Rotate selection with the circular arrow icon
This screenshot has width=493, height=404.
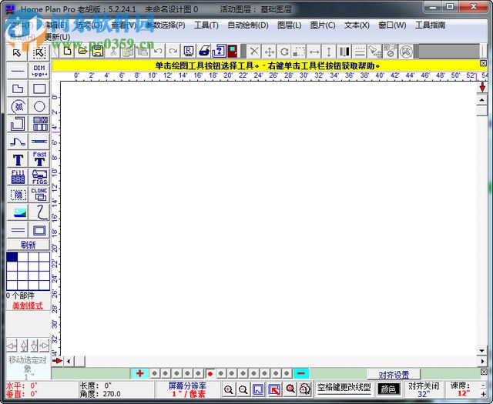(284, 52)
